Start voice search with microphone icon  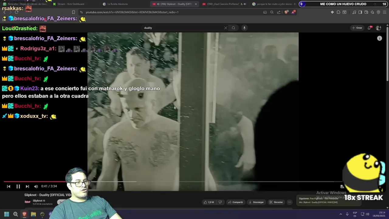click(x=244, y=28)
